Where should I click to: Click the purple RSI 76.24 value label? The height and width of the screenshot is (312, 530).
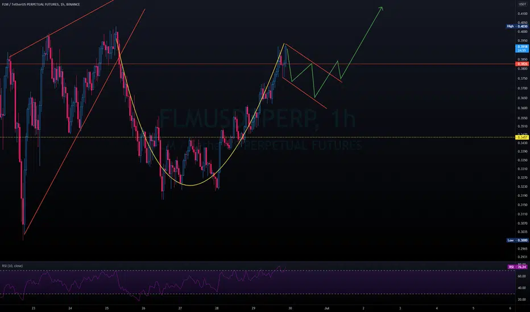517,267
